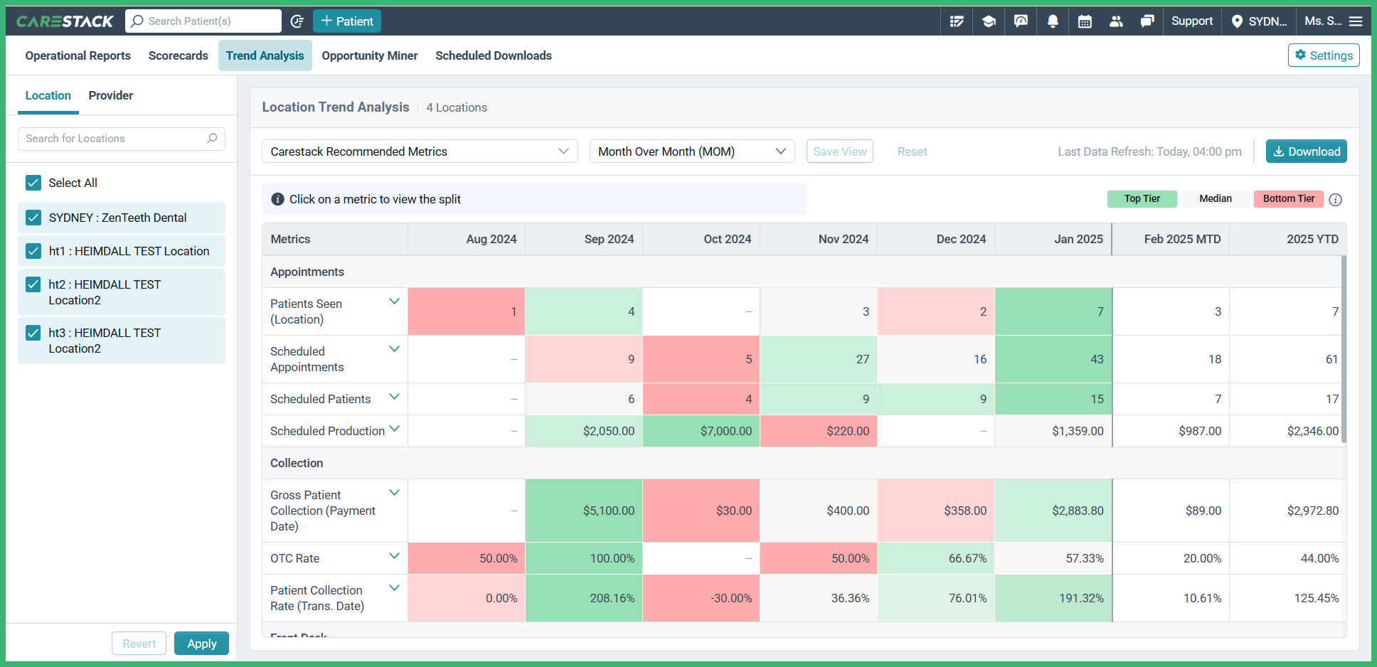
Task: Switch to the Provider tab
Action: (x=110, y=95)
